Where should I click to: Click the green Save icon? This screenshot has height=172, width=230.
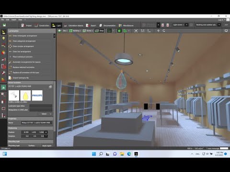[x=4, y=25]
